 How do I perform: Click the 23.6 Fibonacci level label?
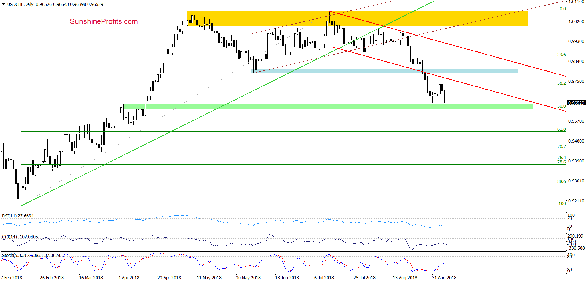(x=561, y=55)
